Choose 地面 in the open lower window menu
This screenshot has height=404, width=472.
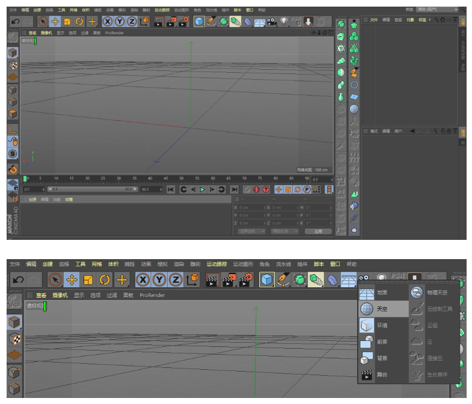point(384,292)
